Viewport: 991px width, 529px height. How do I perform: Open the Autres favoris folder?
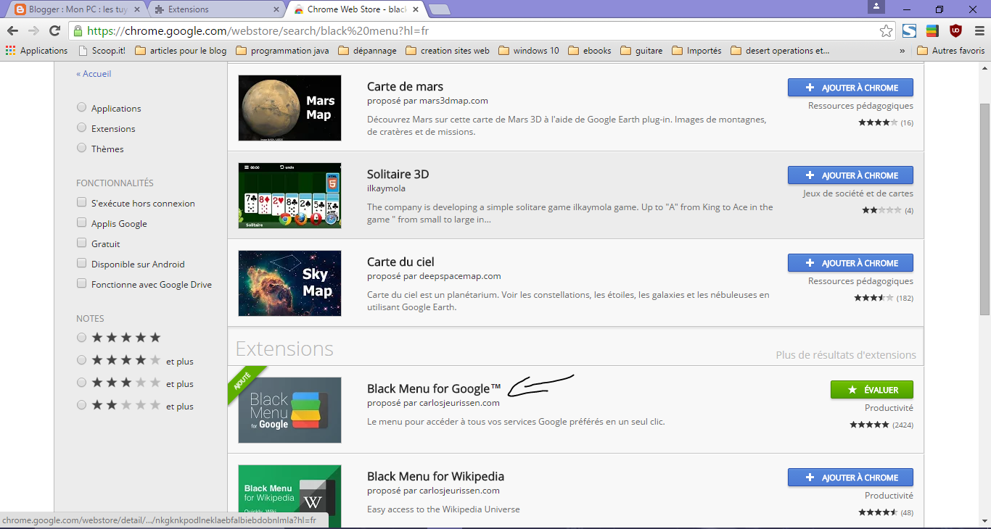point(951,51)
